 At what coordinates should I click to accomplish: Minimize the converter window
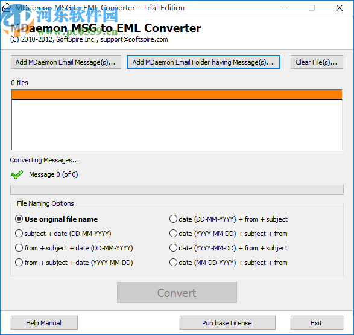285,8
